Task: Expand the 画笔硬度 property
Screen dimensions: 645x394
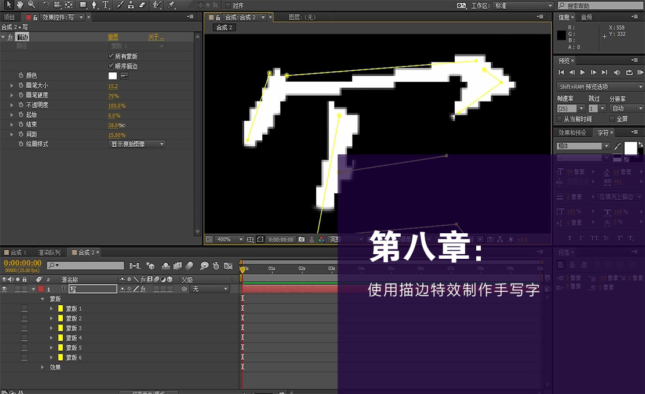Action: [x=12, y=95]
